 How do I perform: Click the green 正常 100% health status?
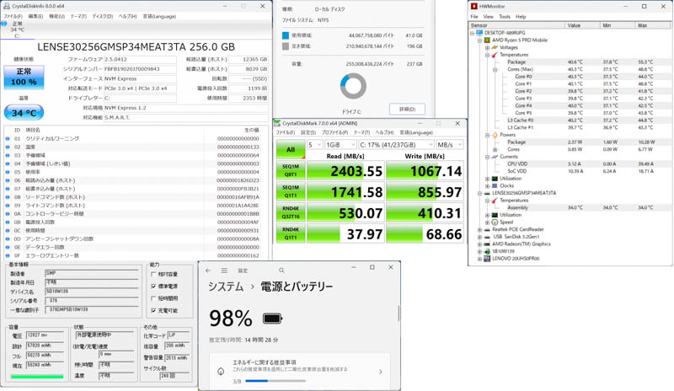tap(24, 78)
